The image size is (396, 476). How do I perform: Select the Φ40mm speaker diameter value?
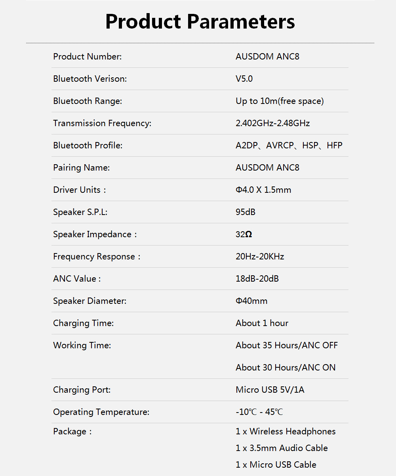tap(251, 301)
